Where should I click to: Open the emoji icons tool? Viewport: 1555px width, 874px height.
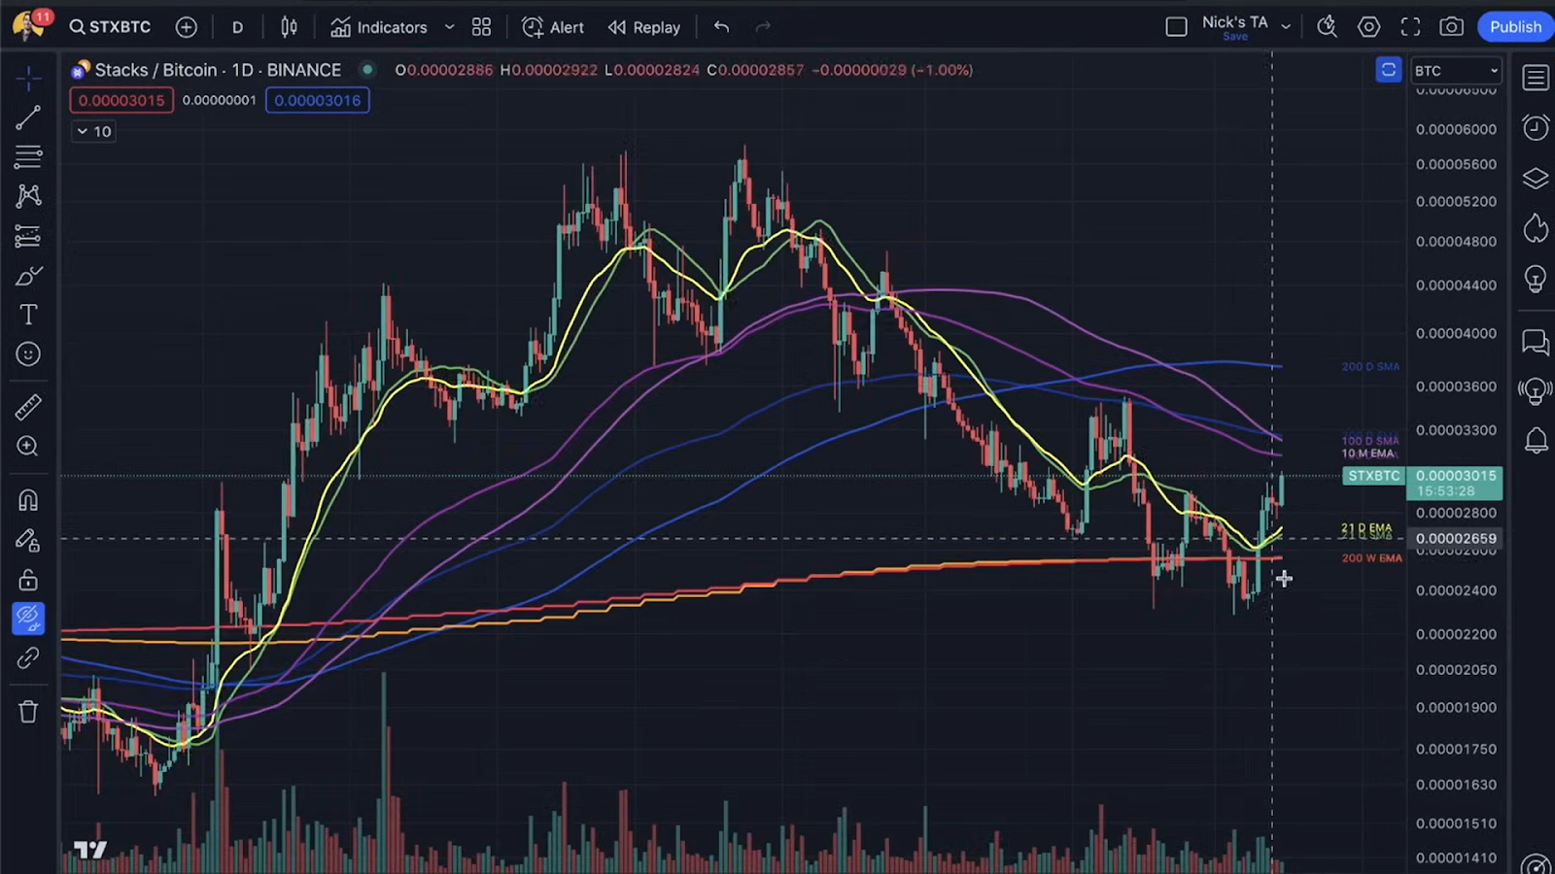pyautogui.click(x=28, y=354)
